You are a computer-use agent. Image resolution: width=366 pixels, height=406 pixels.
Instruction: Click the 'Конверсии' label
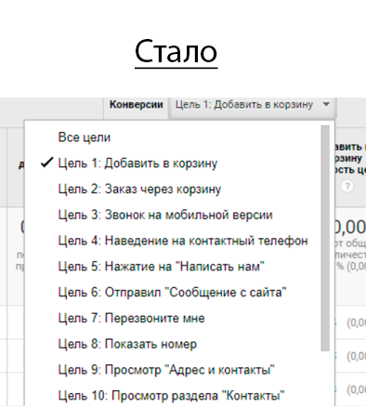pyautogui.click(x=137, y=105)
